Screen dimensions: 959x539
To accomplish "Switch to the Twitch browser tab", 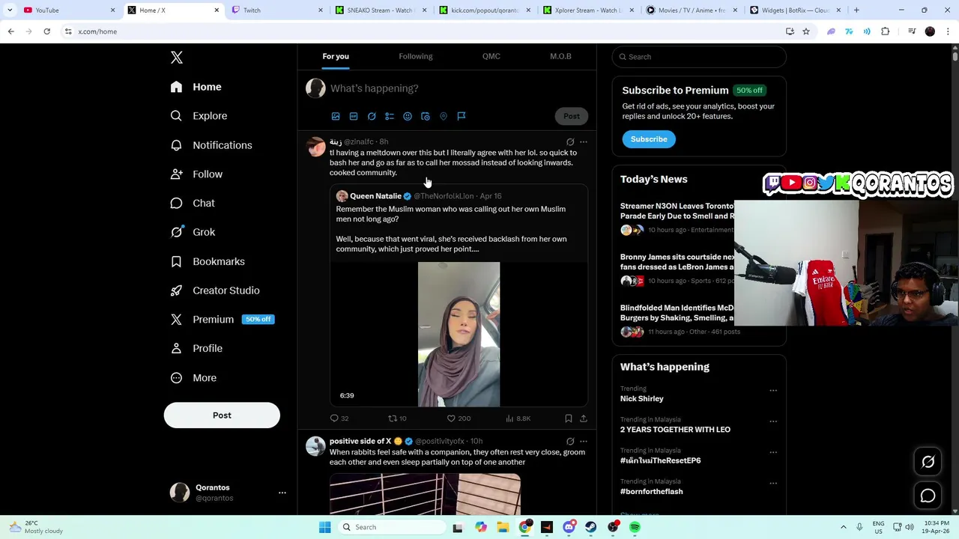I will pos(277,10).
